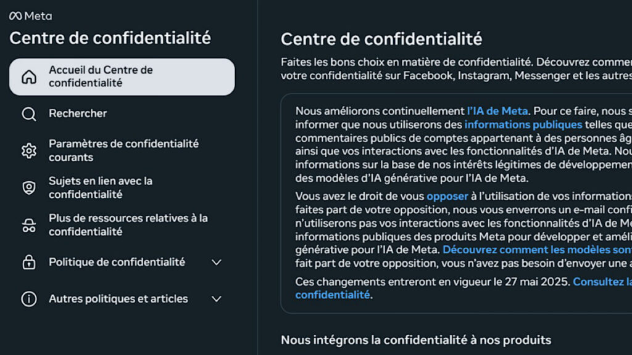Click the incognito glasses resources icon
Viewport: 632px width, 355px height.
point(29,226)
